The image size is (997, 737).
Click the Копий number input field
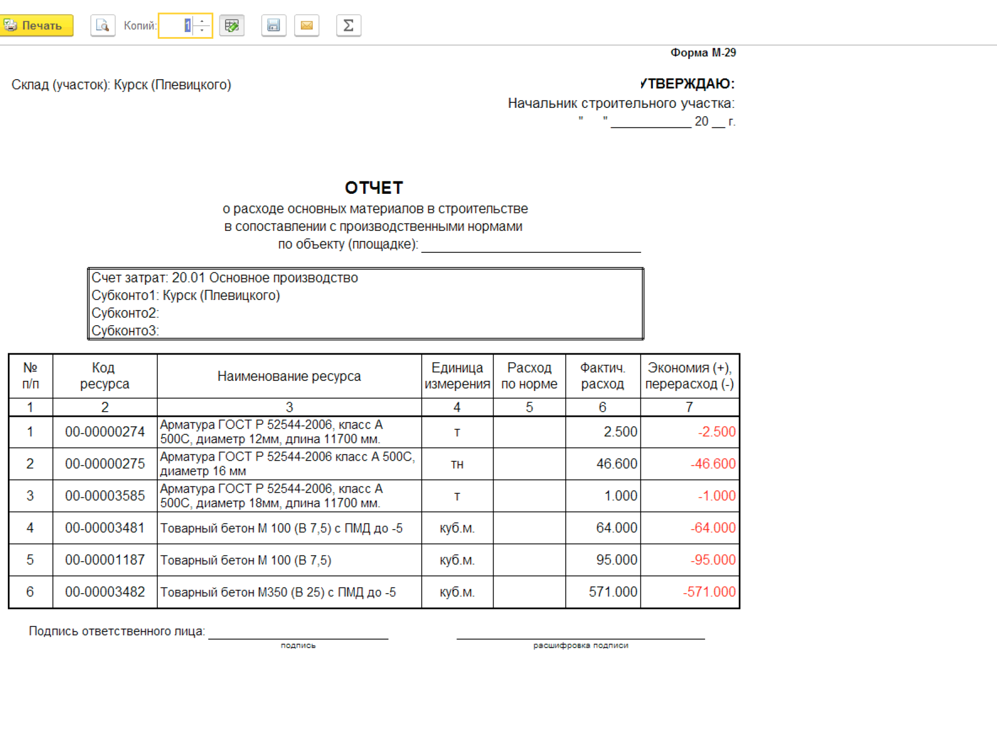(x=176, y=26)
